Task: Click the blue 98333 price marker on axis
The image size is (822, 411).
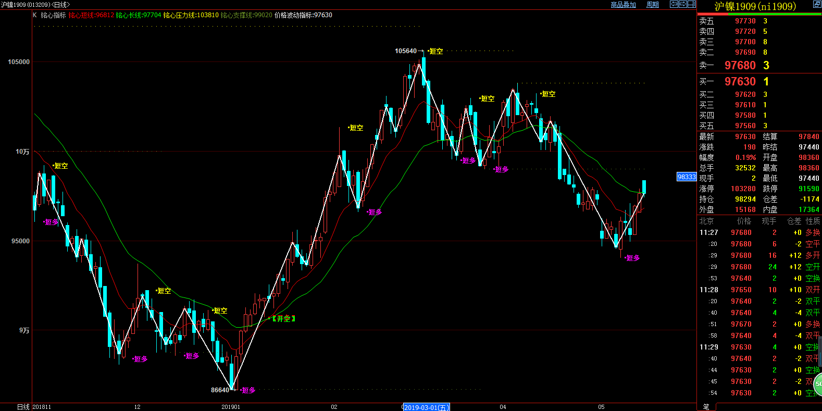Action: click(x=687, y=177)
